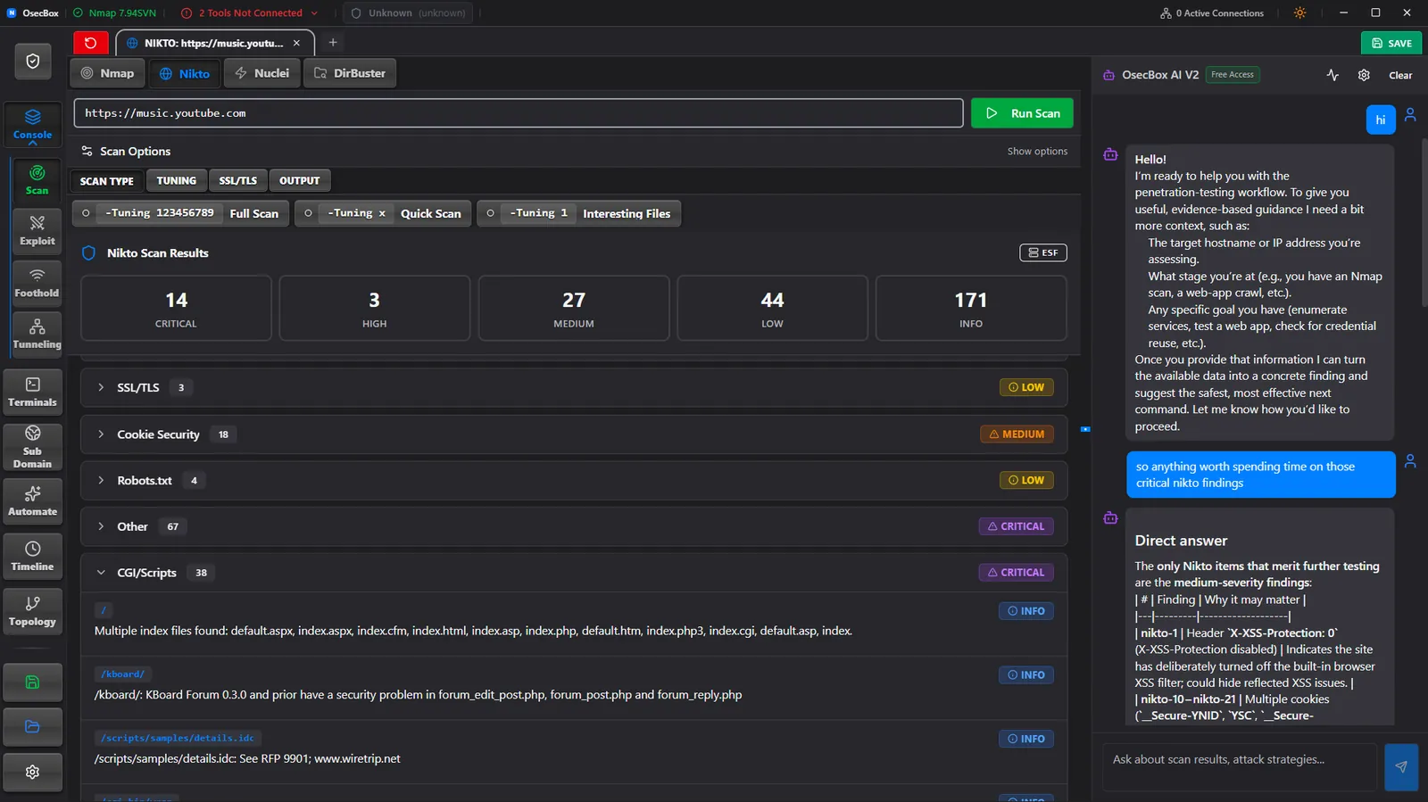Screen dimensions: 1428x802
Task: Open the Terminals section in sidebar
Action: coord(33,393)
